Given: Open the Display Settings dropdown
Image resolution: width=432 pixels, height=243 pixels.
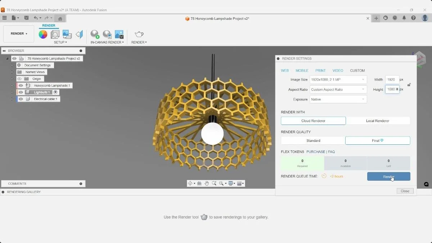Looking at the screenshot, I should (x=231, y=184).
